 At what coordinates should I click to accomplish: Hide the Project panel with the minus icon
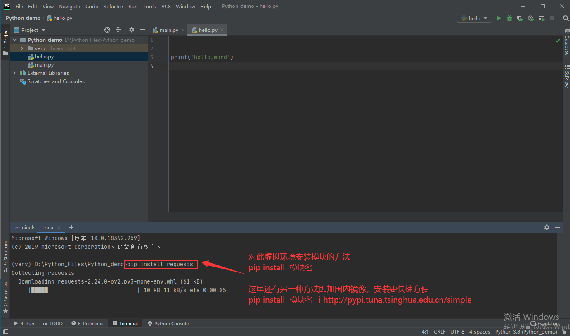coord(142,30)
